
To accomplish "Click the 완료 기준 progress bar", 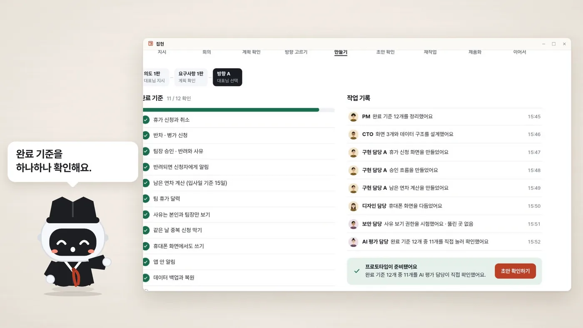I will click(x=239, y=110).
